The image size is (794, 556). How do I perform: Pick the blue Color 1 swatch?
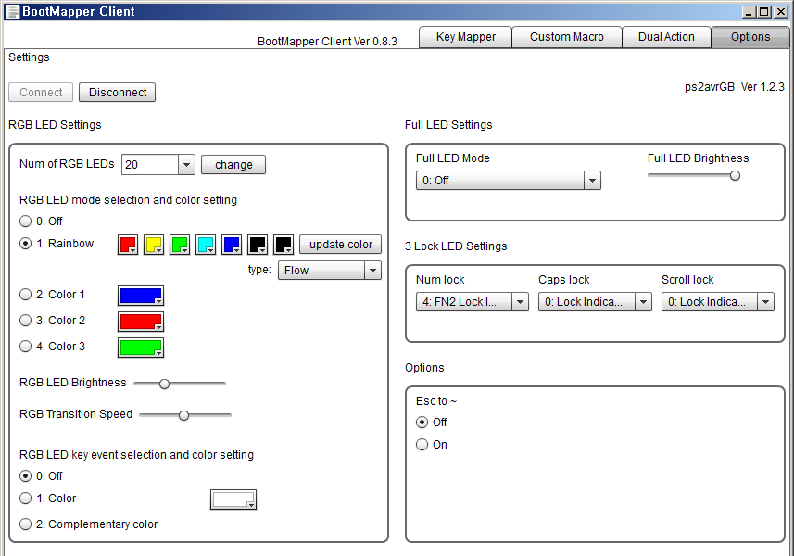click(x=141, y=296)
